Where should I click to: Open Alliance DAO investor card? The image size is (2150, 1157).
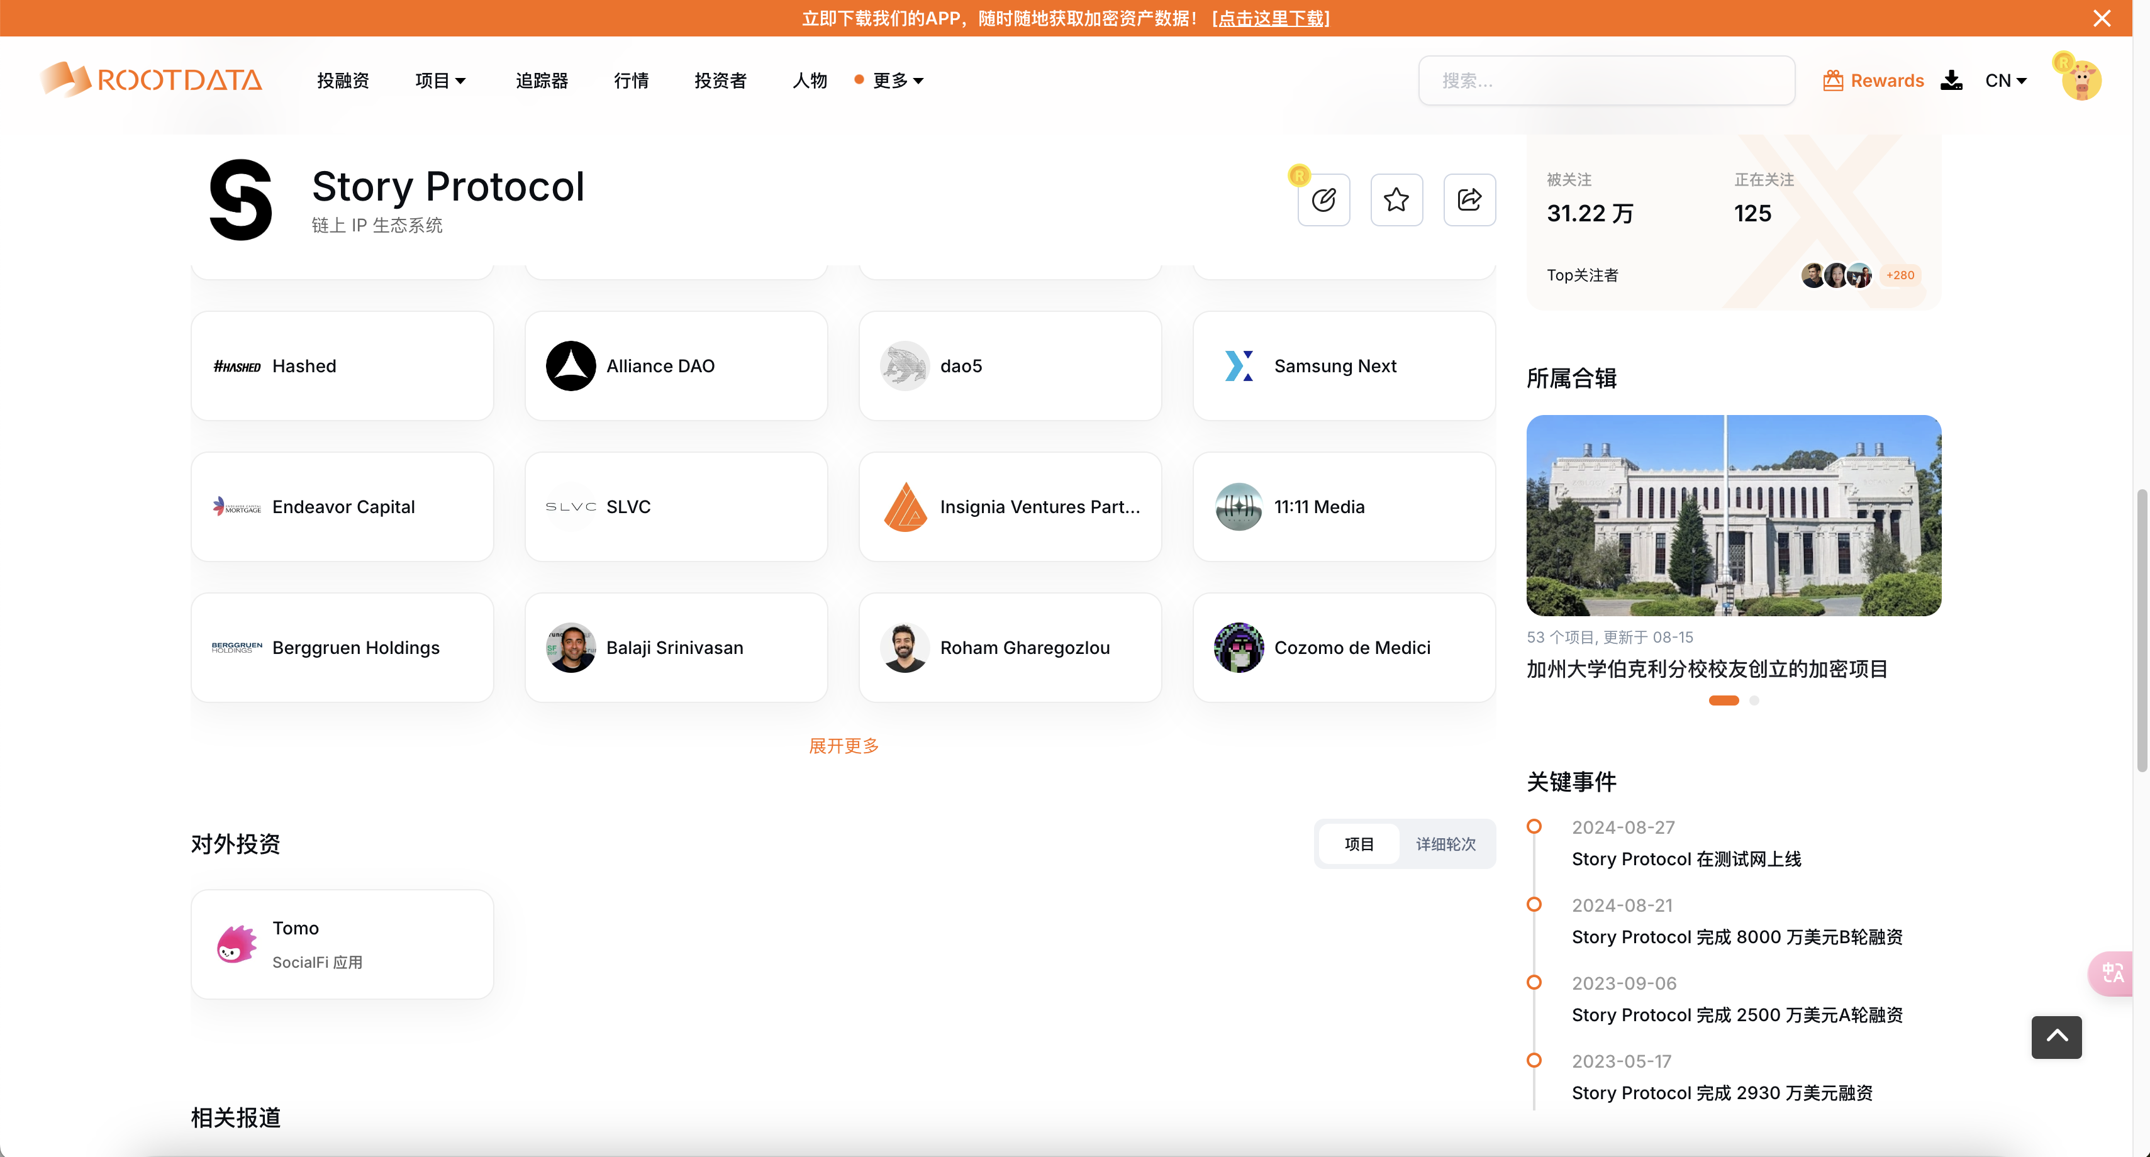coord(676,365)
